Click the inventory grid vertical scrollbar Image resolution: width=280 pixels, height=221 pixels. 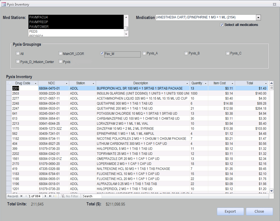point(271,140)
